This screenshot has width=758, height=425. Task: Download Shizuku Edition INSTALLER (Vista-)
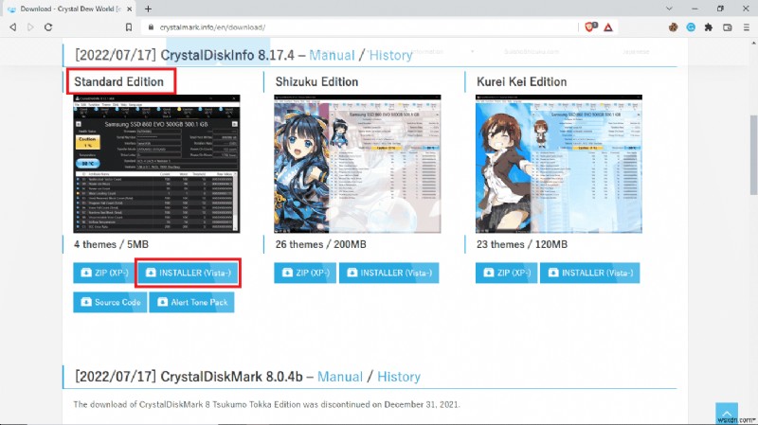(389, 273)
